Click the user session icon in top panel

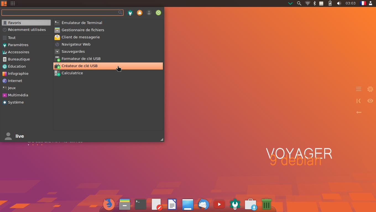click(x=371, y=3)
